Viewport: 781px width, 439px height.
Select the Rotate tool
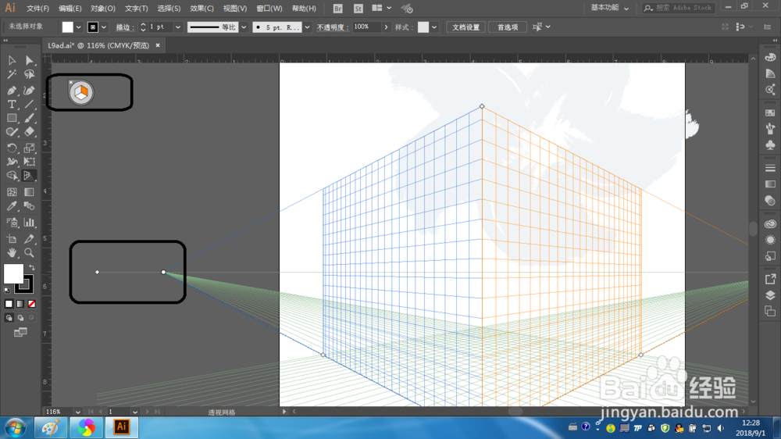click(12, 148)
